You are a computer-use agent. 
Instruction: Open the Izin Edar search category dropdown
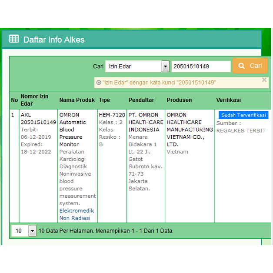click(x=165, y=67)
